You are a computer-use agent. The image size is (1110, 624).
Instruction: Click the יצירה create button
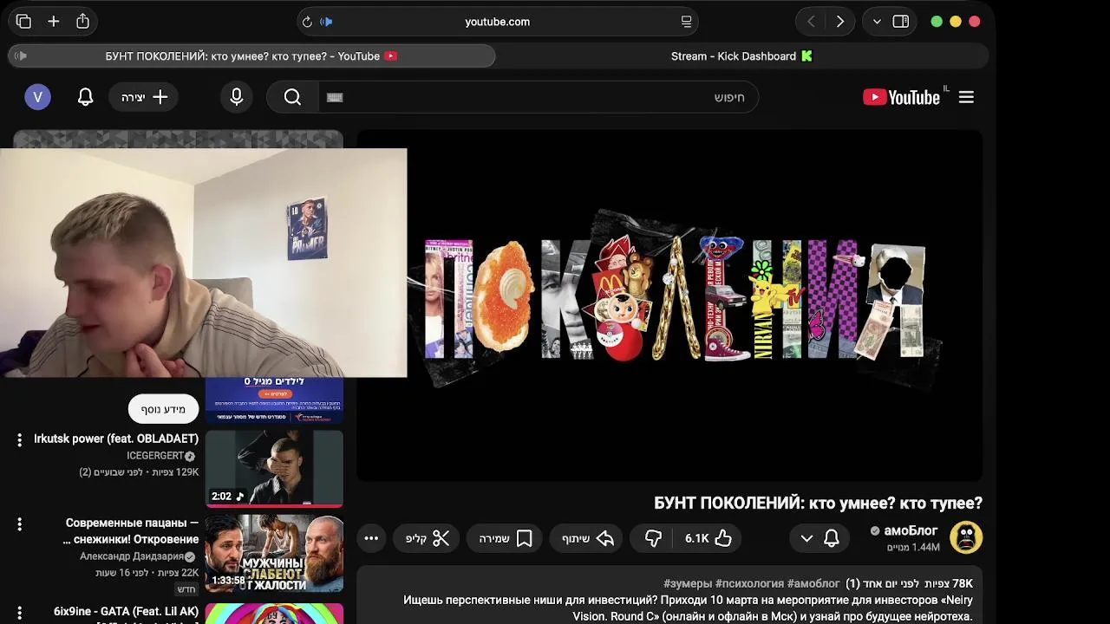tap(143, 97)
